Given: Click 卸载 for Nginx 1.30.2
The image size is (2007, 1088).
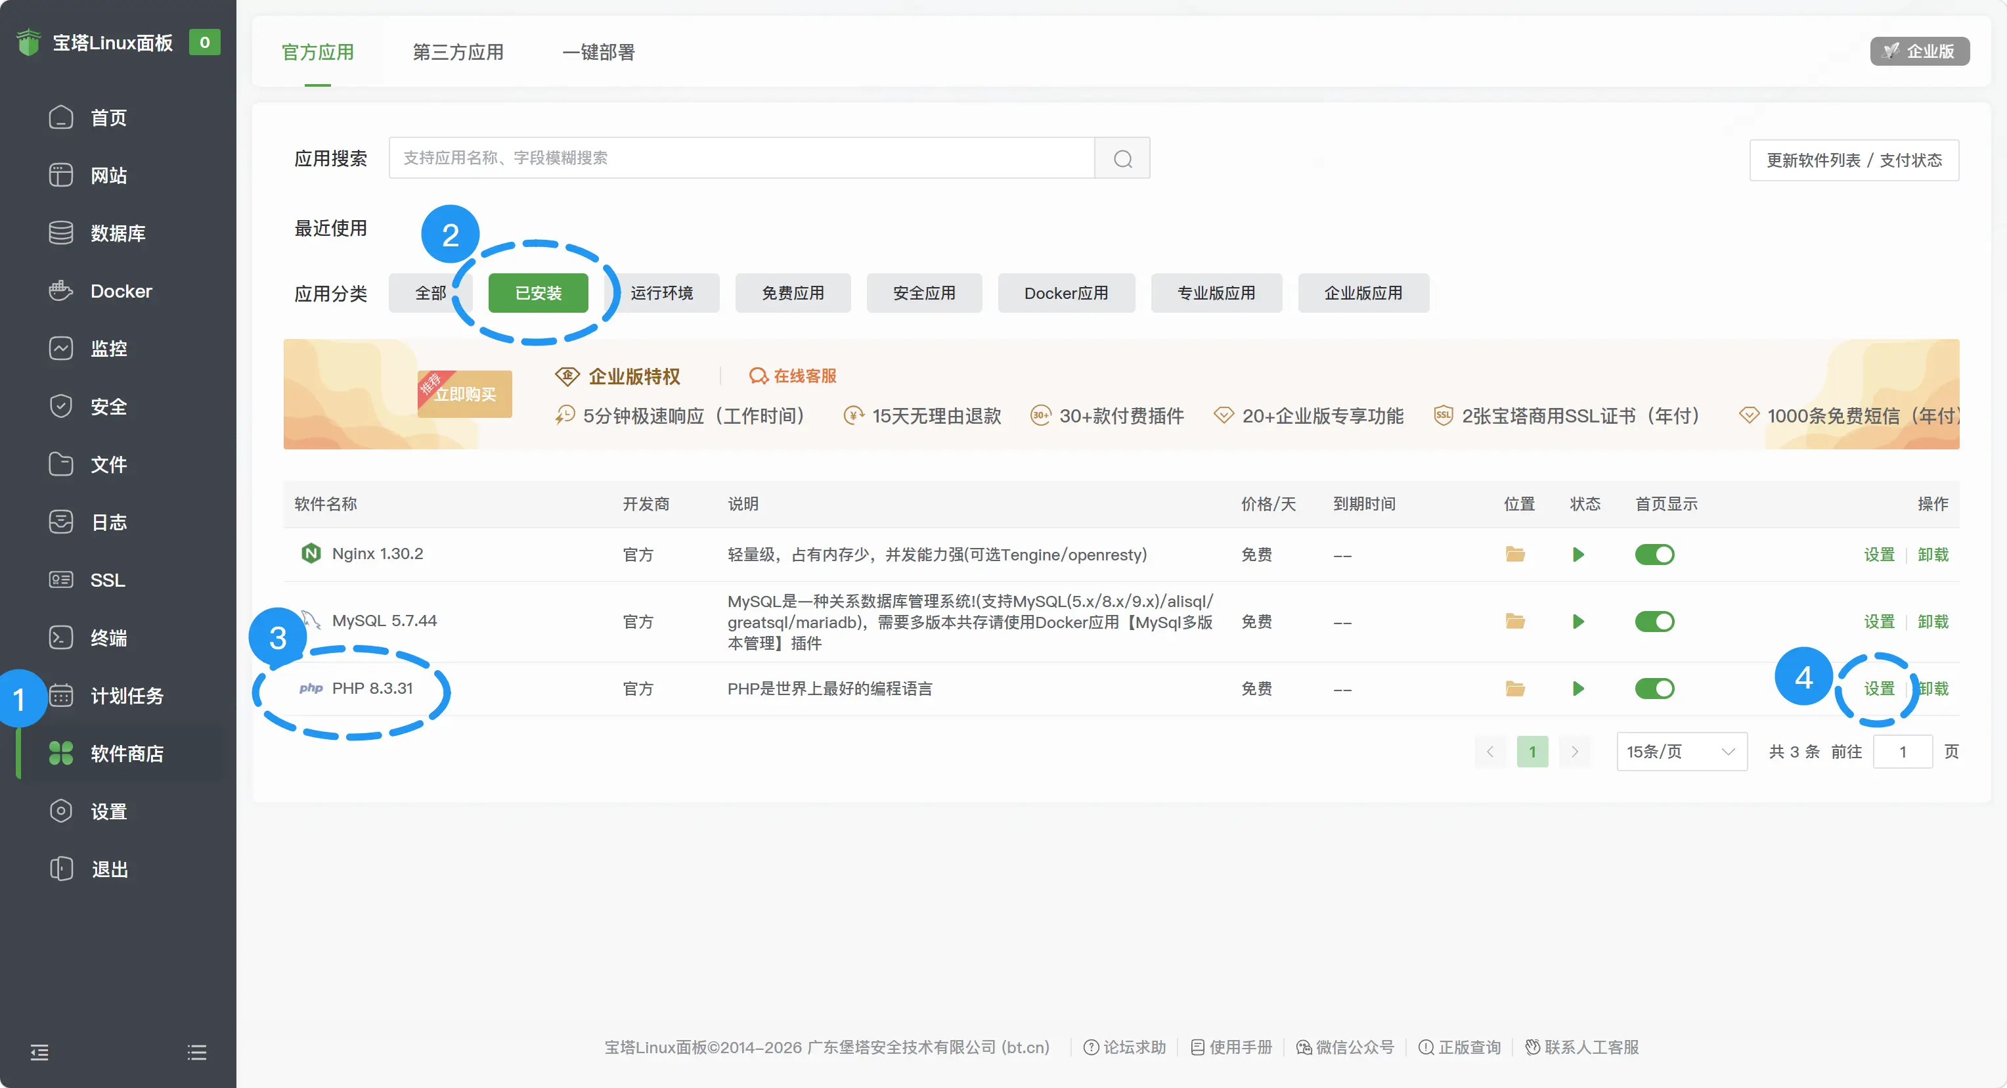Looking at the screenshot, I should (x=1933, y=554).
